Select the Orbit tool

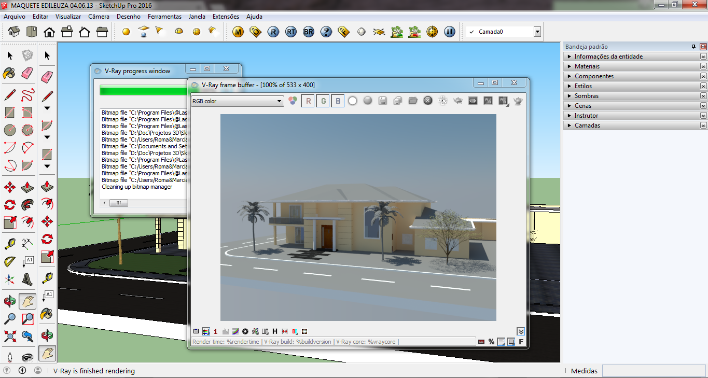tap(9, 301)
